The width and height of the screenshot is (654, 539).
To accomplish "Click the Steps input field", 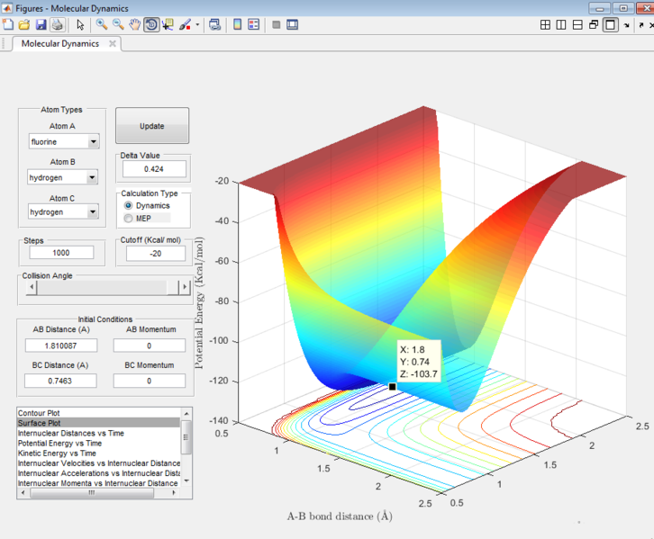I will 61,253.
